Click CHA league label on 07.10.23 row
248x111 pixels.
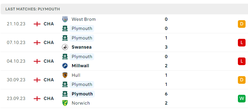pos(49,43)
